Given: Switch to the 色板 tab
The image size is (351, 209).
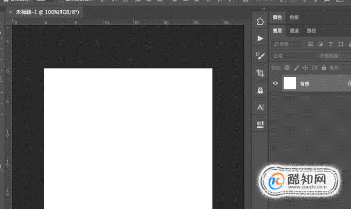Looking at the screenshot, I should coord(294,18).
